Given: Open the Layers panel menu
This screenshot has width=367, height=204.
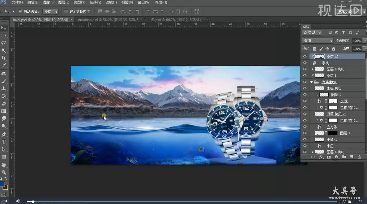Looking at the screenshot, I should point(365,26).
